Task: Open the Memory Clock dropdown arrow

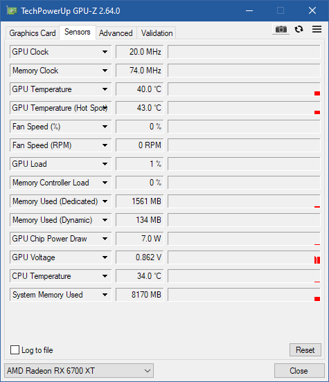Action: (105, 71)
